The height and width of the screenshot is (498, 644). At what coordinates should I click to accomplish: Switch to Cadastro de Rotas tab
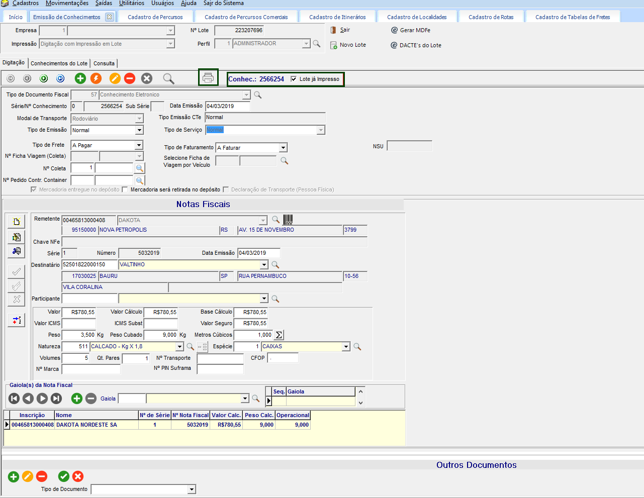pyautogui.click(x=491, y=17)
